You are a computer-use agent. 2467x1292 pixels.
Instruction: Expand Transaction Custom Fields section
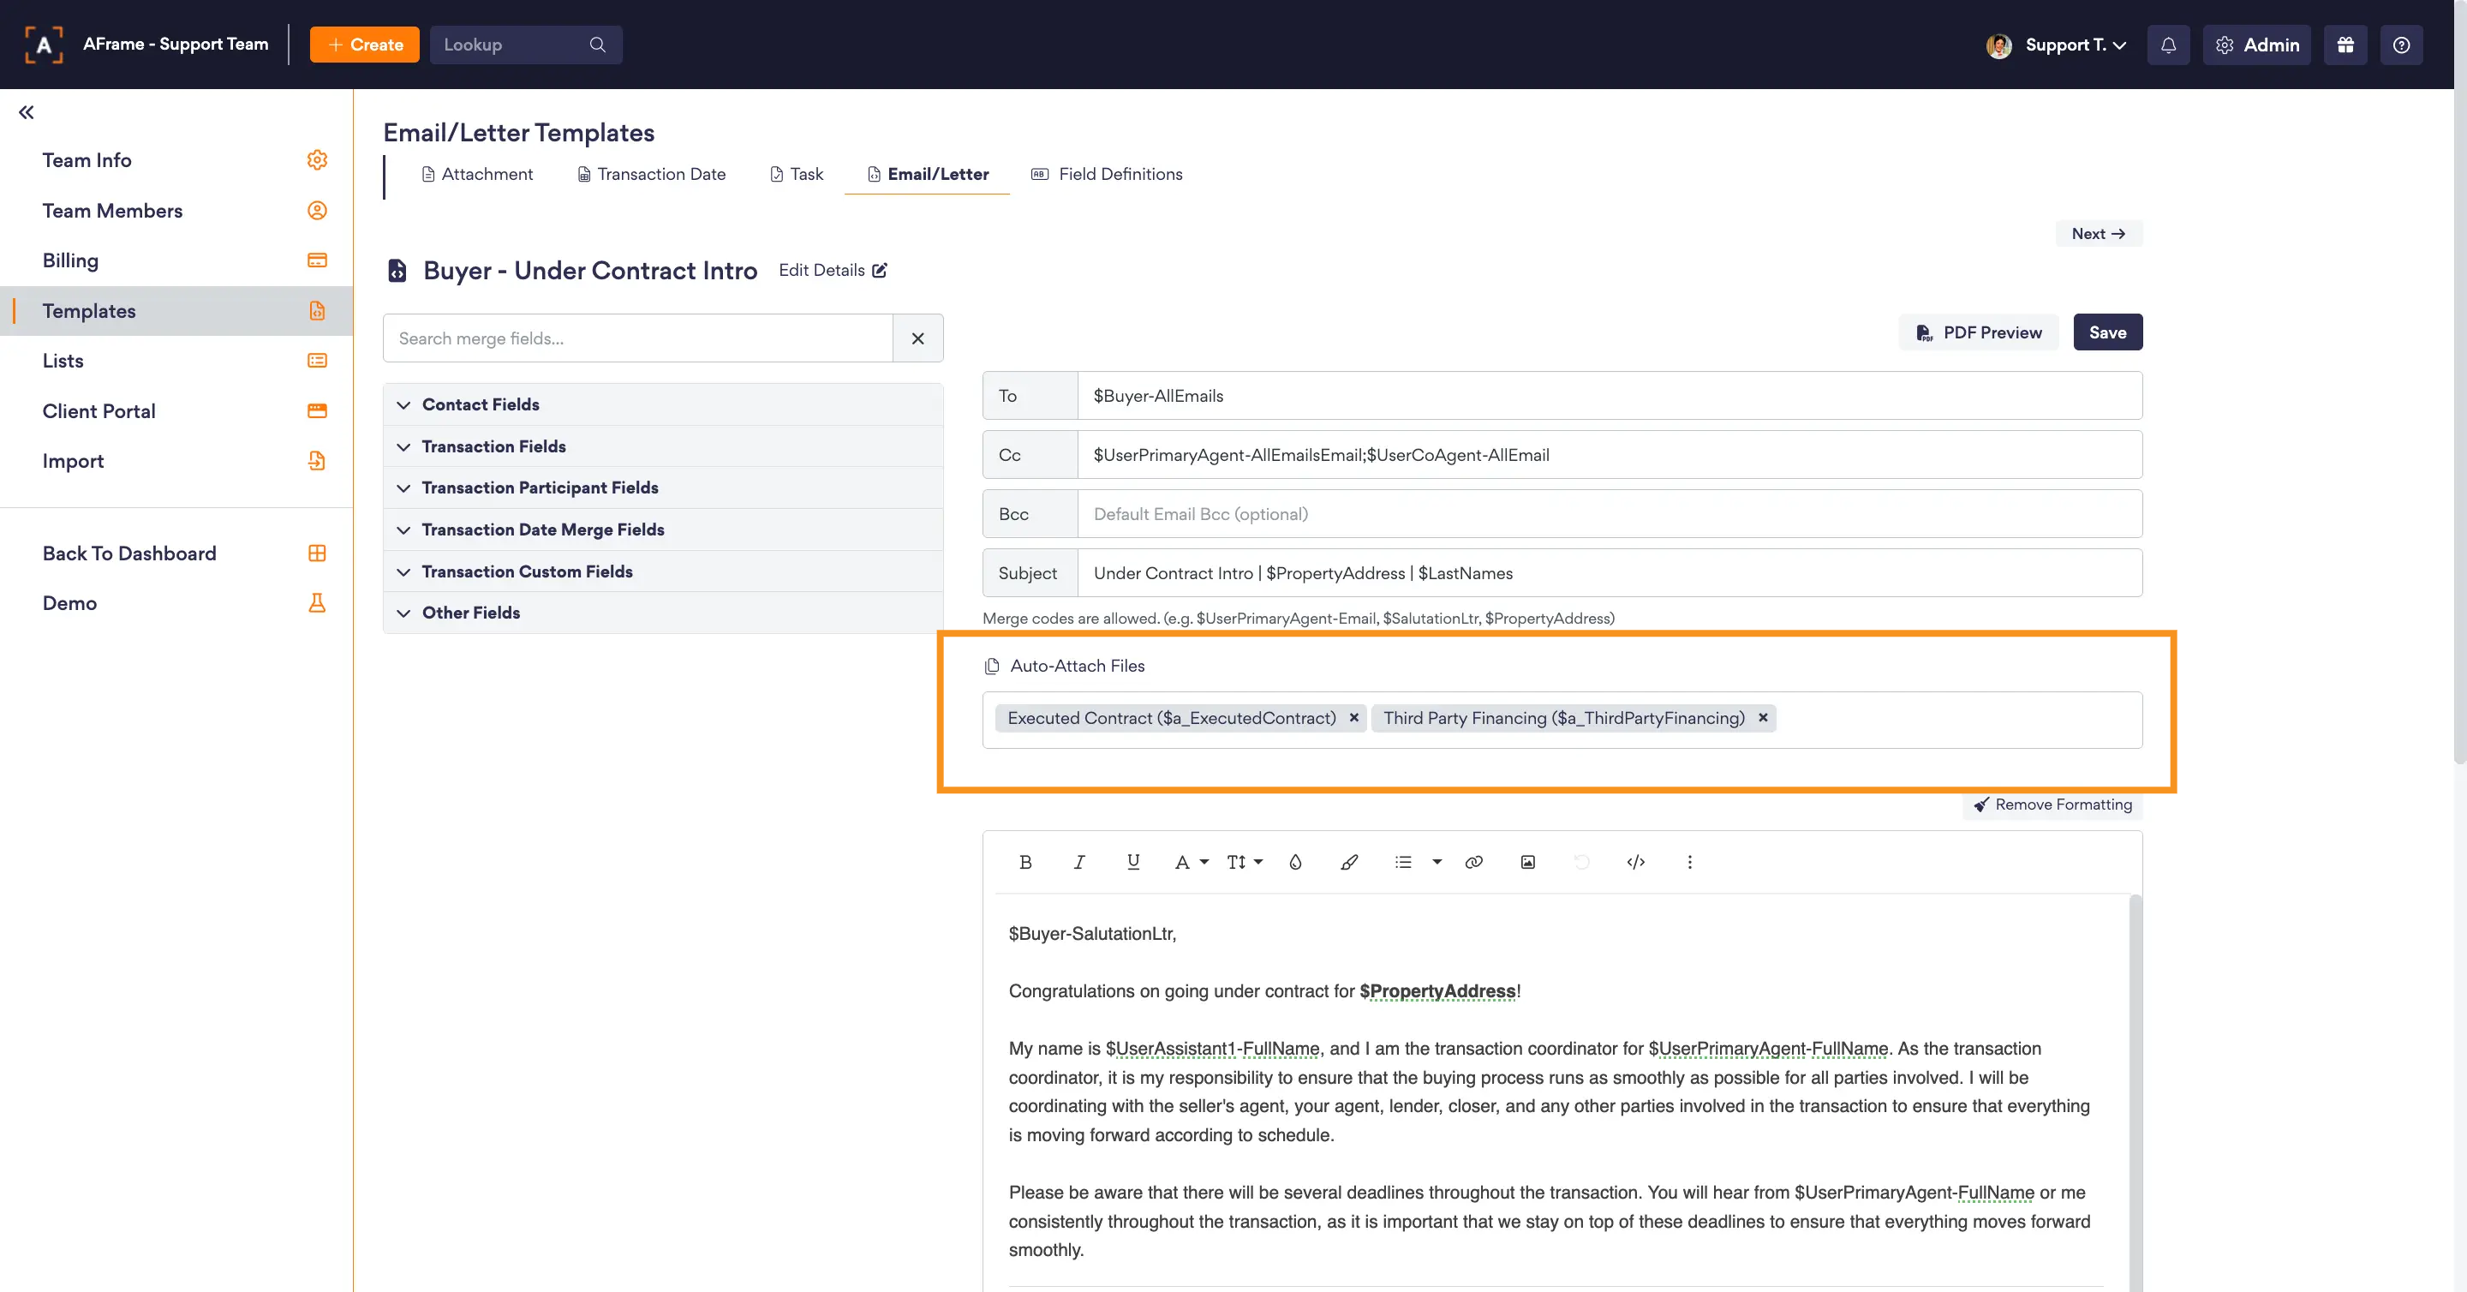point(527,571)
